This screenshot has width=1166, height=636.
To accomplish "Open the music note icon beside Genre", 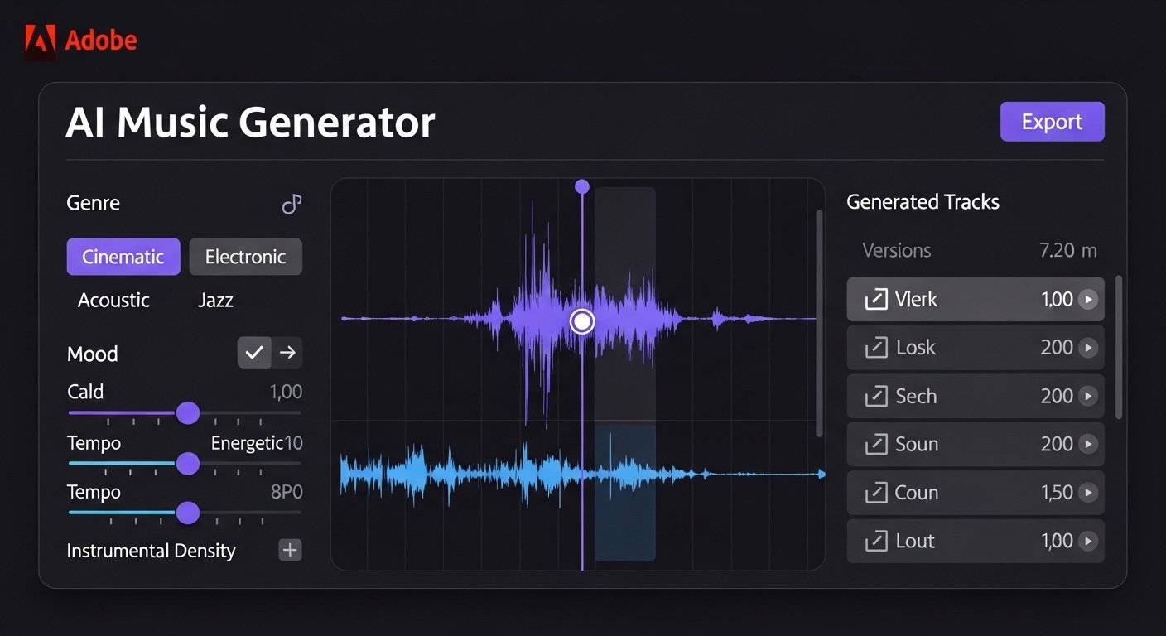I will 291,204.
